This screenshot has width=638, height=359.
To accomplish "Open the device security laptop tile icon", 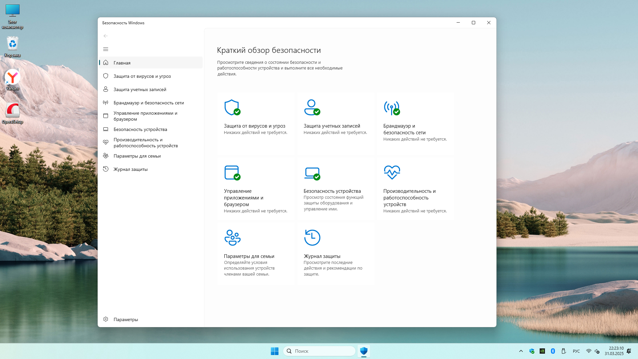I will pyautogui.click(x=312, y=173).
